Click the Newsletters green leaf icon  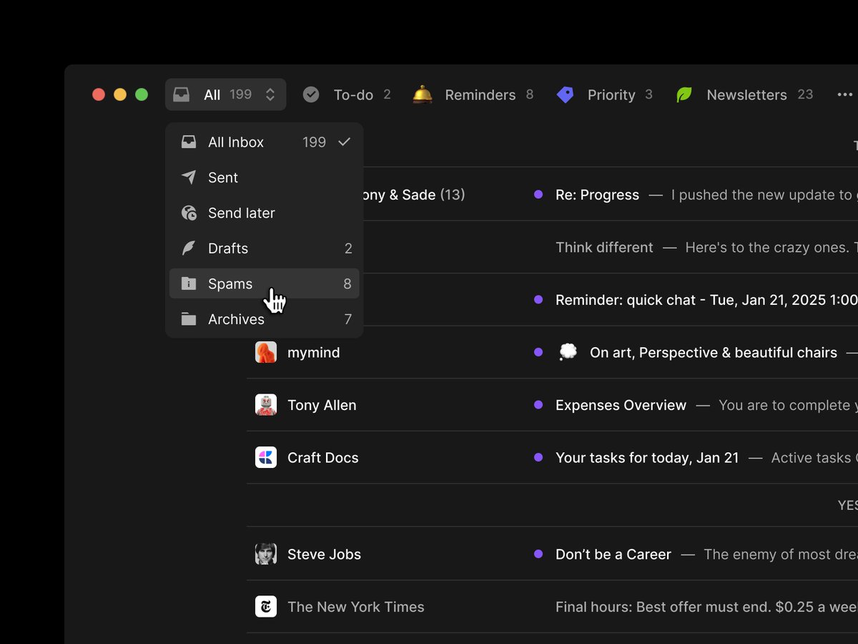684,94
